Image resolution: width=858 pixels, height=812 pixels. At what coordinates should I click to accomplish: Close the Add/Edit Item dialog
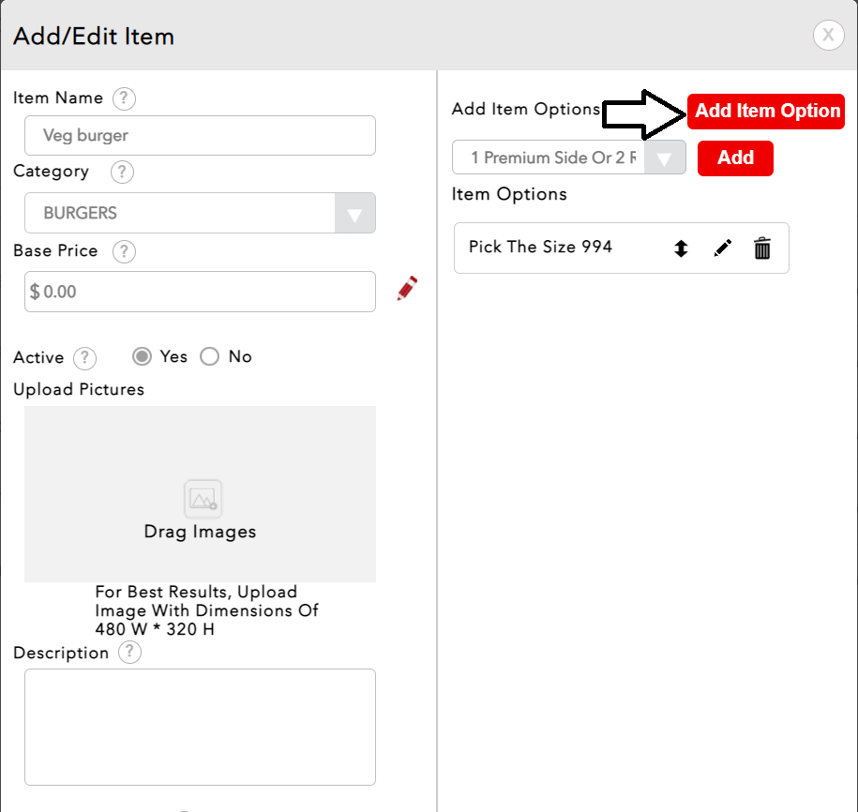pos(827,36)
